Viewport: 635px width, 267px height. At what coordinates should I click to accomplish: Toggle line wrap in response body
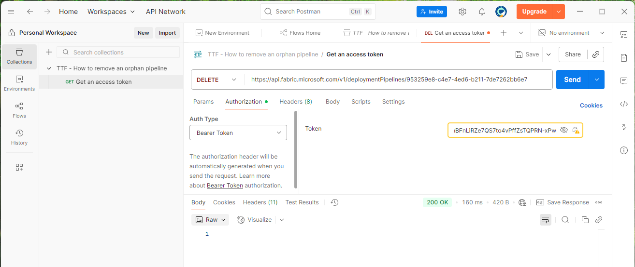point(546,220)
